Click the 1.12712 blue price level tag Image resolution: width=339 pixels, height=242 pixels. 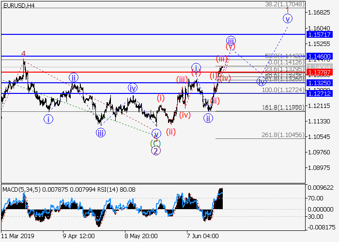click(322, 93)
